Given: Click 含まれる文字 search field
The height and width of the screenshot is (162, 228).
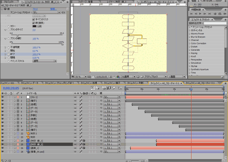Looking at the screenshot, I should tap(215, 23).
